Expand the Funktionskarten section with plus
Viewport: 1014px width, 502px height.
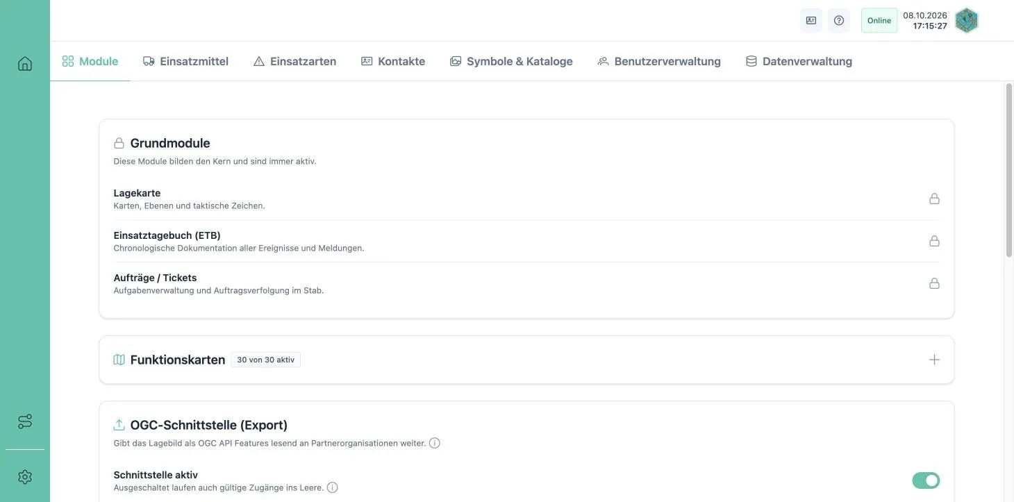pyautogui.click(x=934, y=360)
